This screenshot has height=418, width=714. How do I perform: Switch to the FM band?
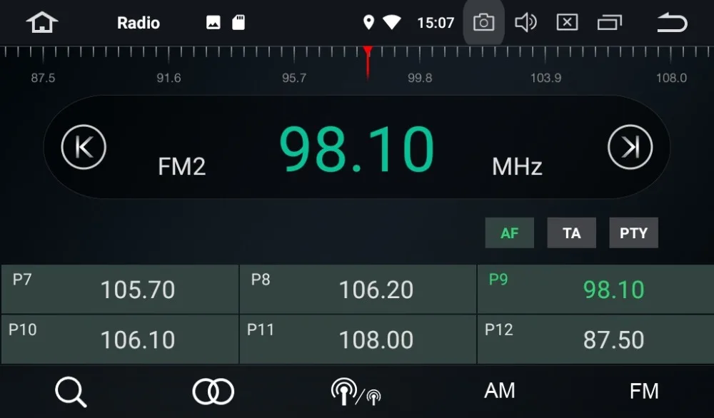point(644,391)
